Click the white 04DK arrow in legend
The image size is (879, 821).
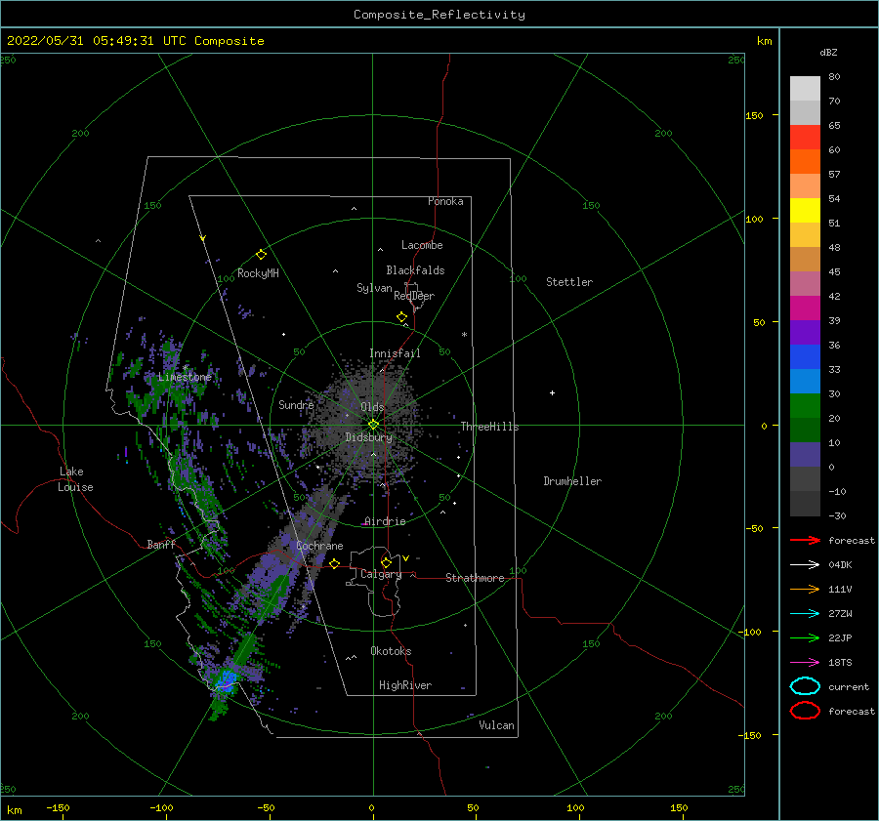[x=805, y=564]
